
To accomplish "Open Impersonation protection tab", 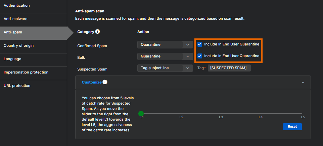I will (x=26, y=72).
